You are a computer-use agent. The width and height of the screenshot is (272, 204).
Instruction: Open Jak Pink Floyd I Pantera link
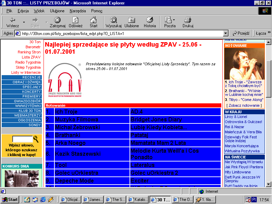click(244, 167)
